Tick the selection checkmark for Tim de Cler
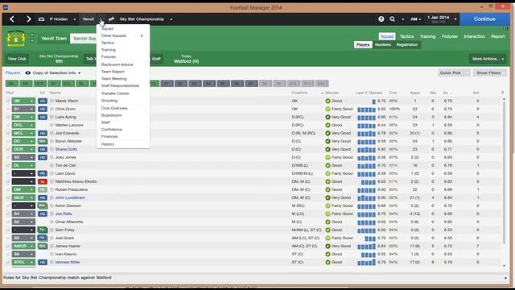The height and width of the screenshot is (290, 515). tap(8, 165)
